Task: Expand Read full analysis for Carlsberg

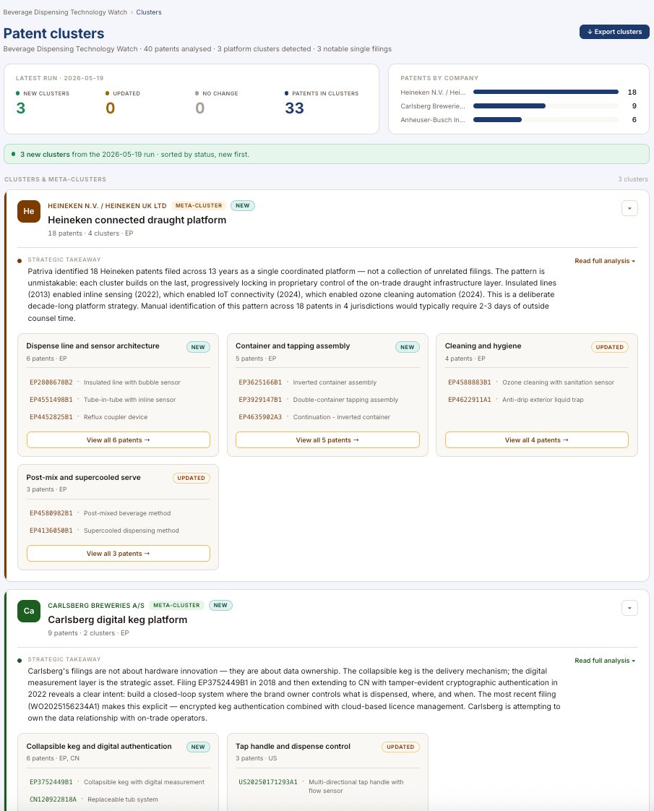Action: tap(605, 661)
